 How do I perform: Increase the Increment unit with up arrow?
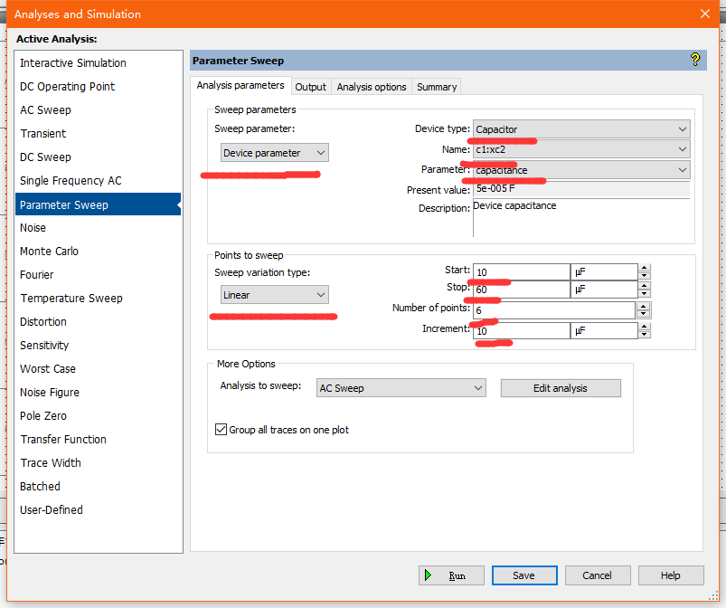(644, 327)
